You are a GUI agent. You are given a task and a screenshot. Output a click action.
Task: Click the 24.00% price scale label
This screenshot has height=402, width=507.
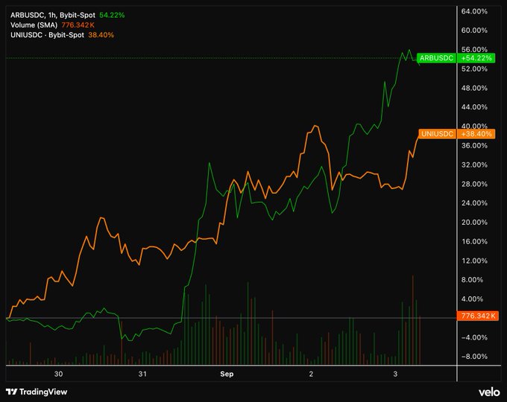pyautogui.click(x=474, y=202)
